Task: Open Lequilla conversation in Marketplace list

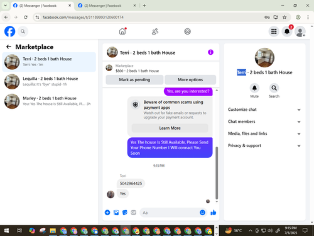Action: [49, 81]
